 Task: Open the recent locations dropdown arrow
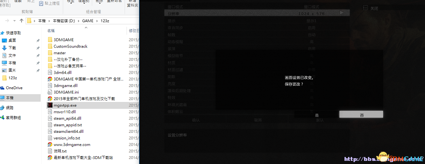click(14, 21)
